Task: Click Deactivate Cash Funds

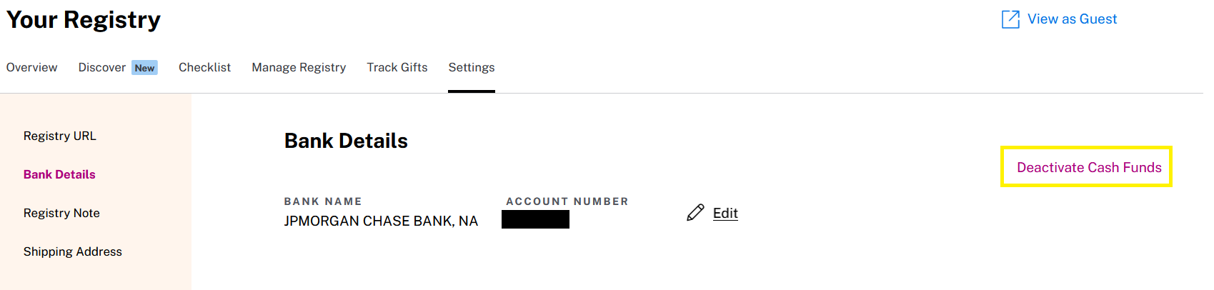Action: pyautogui.click(x=1089, y=167)
